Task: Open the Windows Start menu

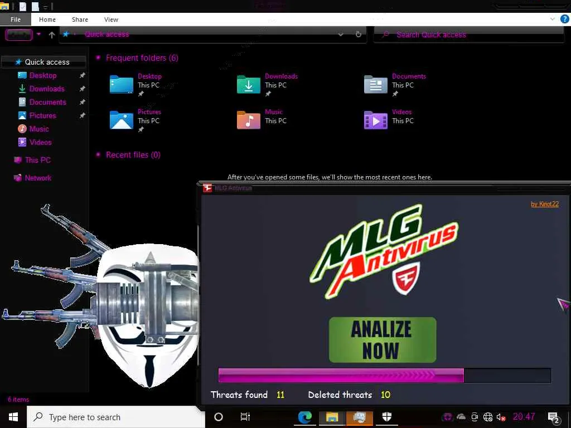Action: coord(13,417)
